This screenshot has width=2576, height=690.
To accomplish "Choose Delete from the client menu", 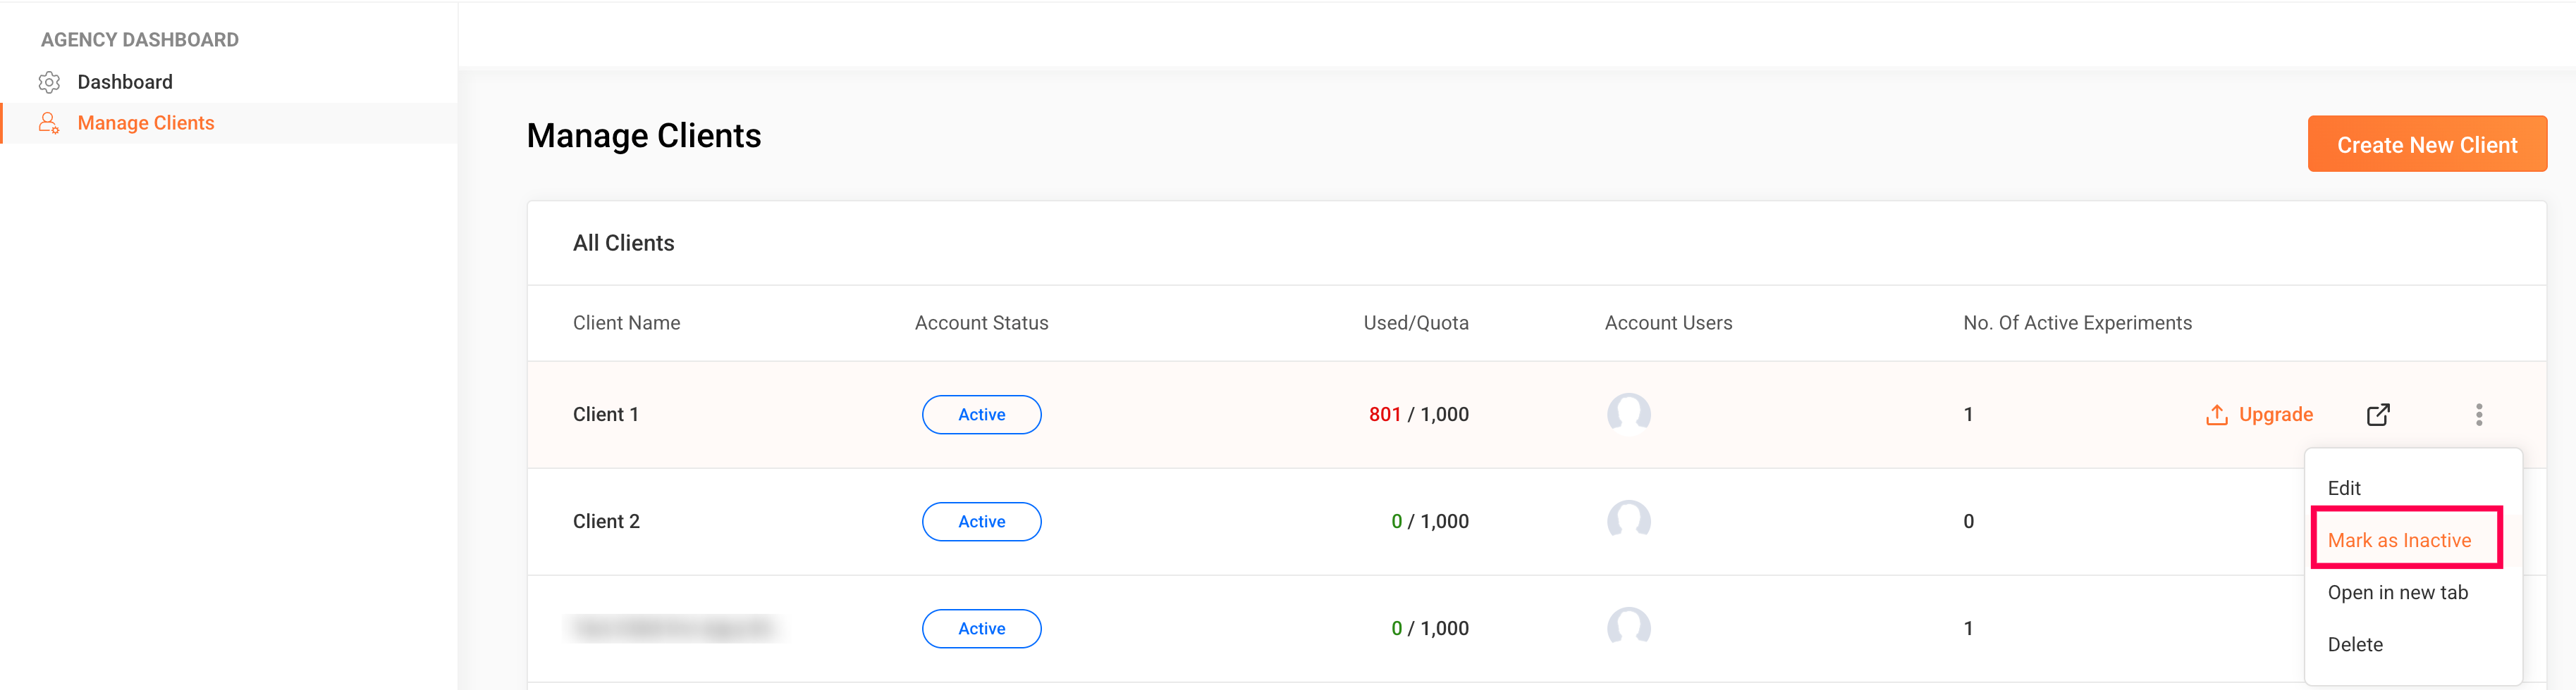I will point(2354,644).
